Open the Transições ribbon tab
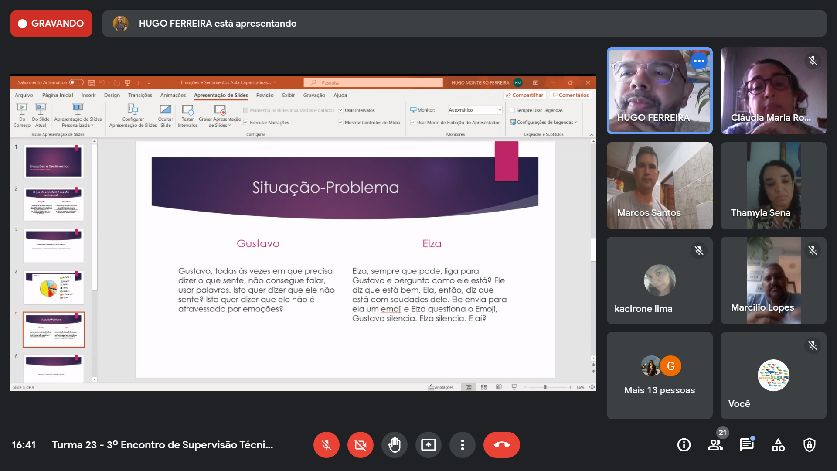 click(140, 95)
